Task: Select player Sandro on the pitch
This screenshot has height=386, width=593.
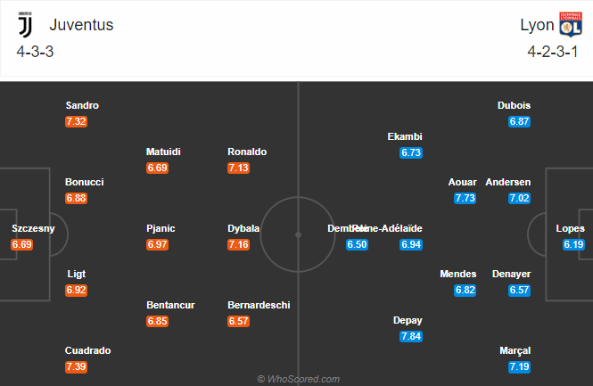Action: point(82,105)
